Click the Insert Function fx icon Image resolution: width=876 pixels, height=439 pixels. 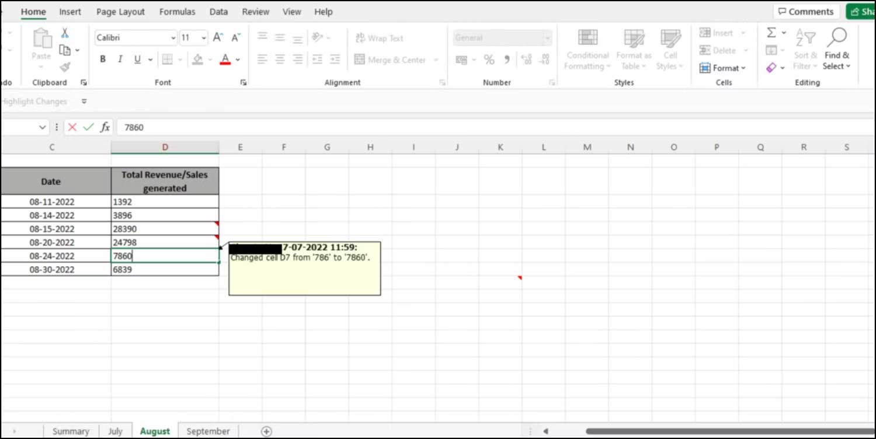click(x=105, y=127)
